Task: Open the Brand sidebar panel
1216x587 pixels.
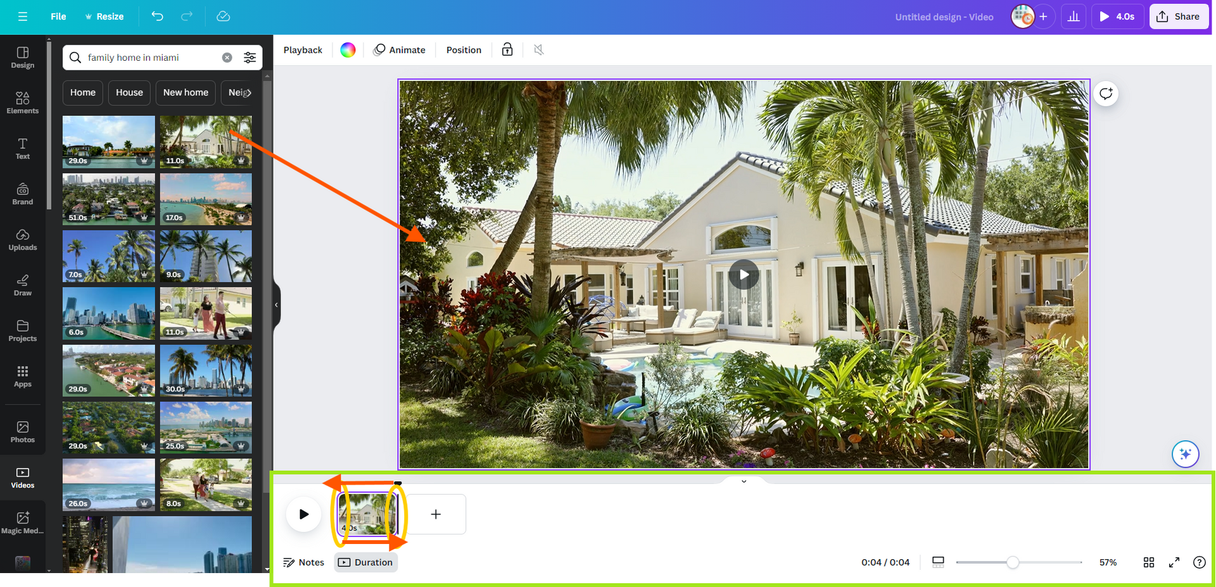Action: coord(23,194)
